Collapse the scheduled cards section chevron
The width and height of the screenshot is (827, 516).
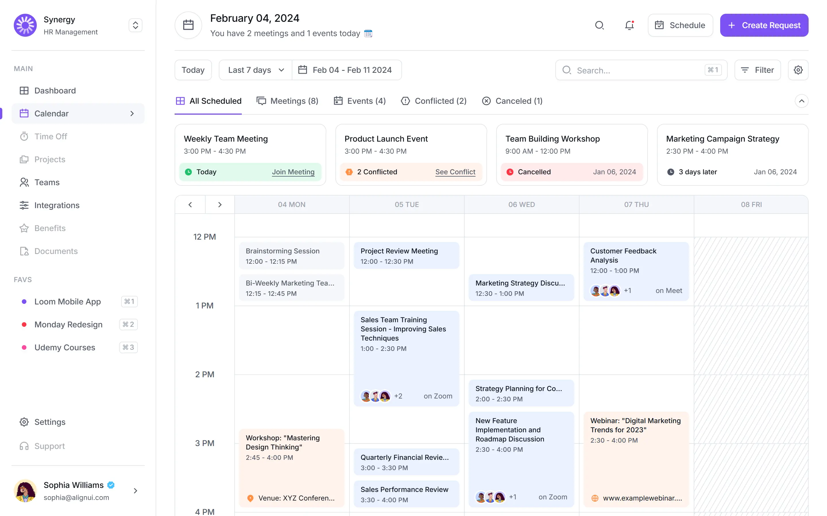pos(801,101)
